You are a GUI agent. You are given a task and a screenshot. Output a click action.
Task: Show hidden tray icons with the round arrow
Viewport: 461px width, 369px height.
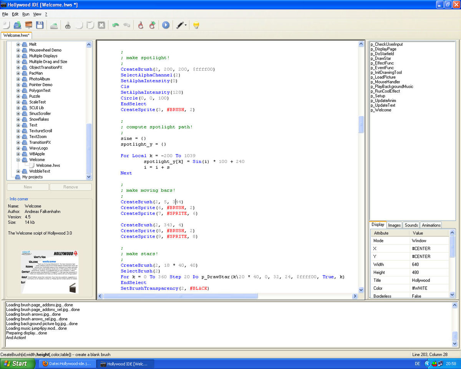[427, 364]
